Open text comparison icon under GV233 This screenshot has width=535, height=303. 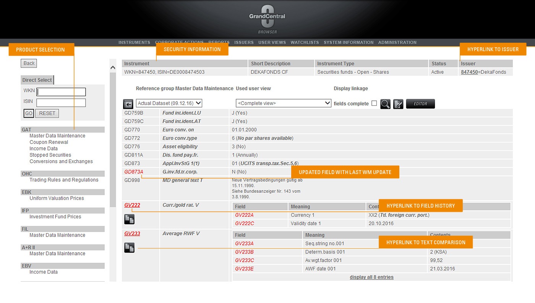129,248
